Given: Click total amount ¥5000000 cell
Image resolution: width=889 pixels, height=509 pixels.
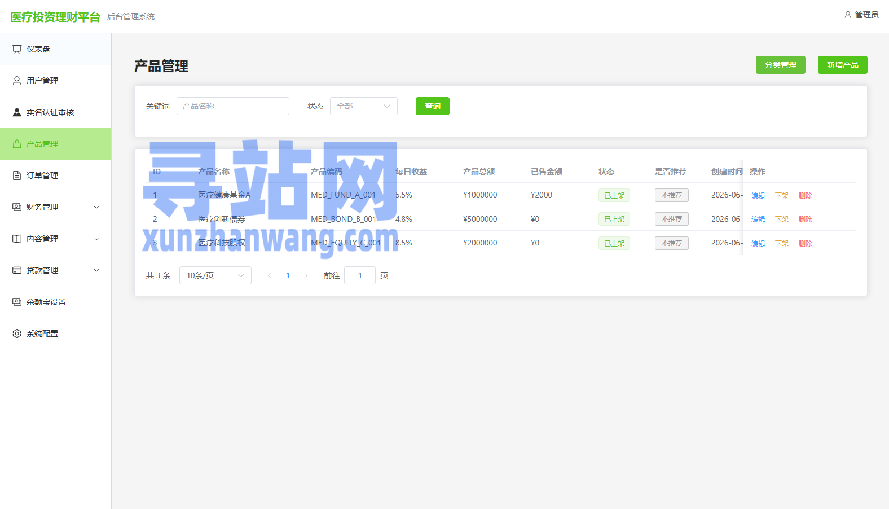Looking at the screenshot, I should coord(480,219).
